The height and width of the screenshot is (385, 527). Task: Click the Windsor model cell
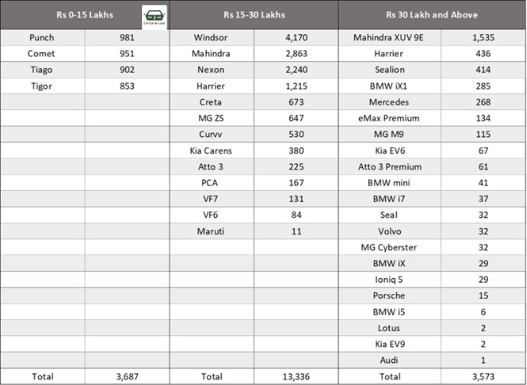(x=211, y=37)
